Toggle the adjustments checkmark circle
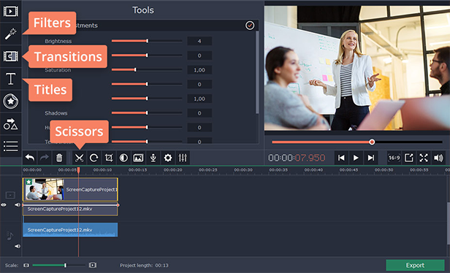The width and height of the screenshot is (450, 273). click(250, 26)
